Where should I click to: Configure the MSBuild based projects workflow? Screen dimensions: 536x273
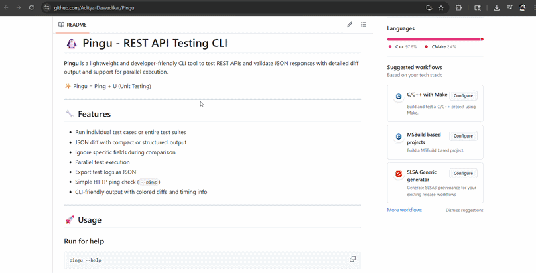[463, 135]
